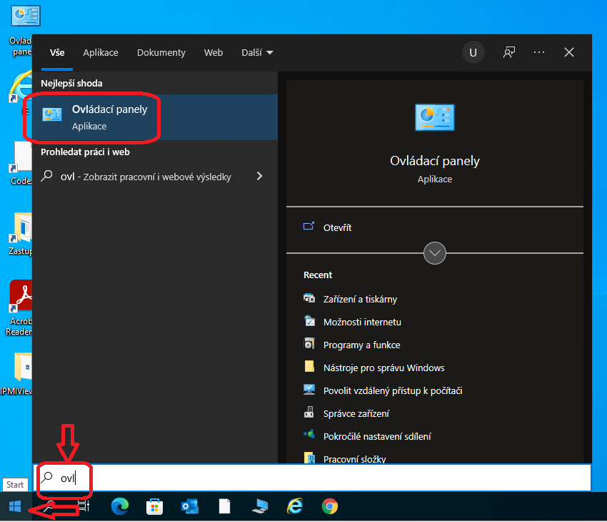Open Pokročilé nastavení sdílení recent item
Image resolution: width=607 pixels, height=522 pixels.
click(377, 436)
